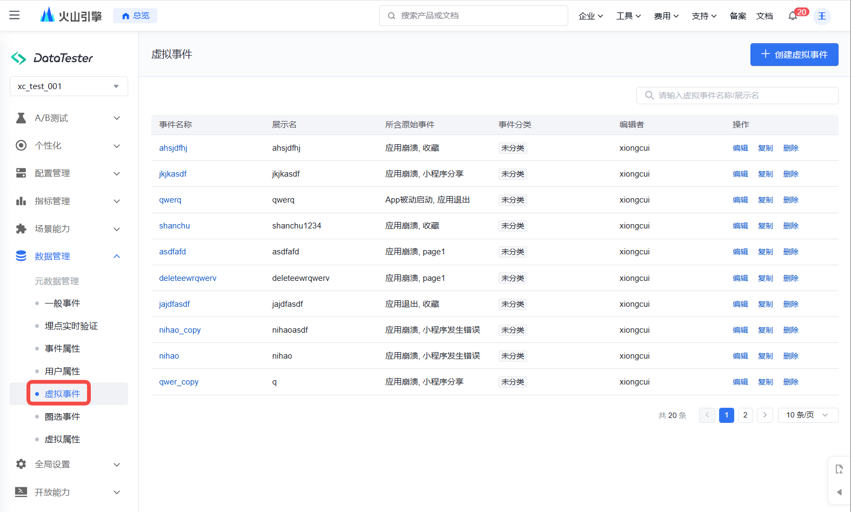Image resolution: width=851 pixels, height=512 pixels.
Task: Click the Volcano Engine logo
Action: (71, 15)
